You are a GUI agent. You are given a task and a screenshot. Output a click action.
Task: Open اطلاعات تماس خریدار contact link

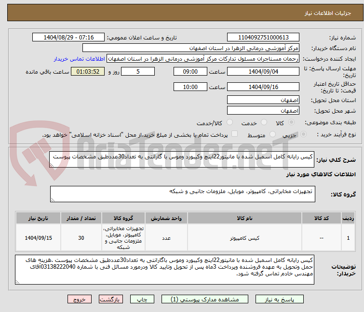point(80,59)
